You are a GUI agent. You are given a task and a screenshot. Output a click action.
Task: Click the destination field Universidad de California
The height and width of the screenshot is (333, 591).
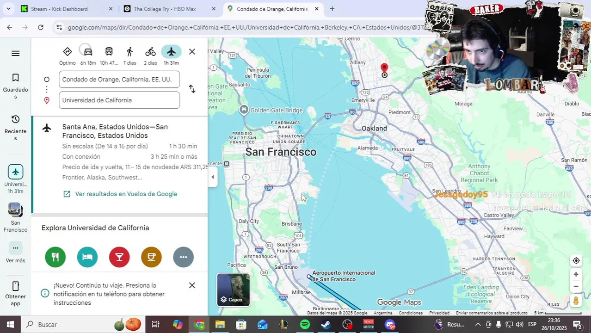[119, 100]
